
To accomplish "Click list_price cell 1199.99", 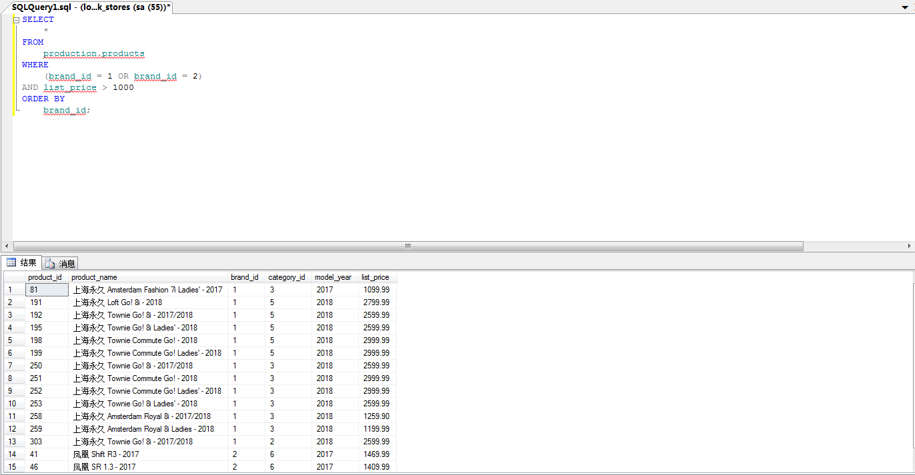I will click(377, 429).
